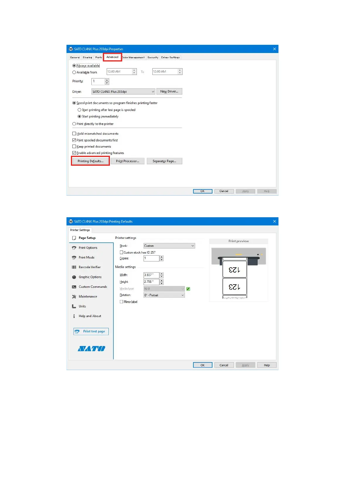This screenshot has height=493, width=349.
Task: Increase the Height value
Action: [x=161, y=280]
